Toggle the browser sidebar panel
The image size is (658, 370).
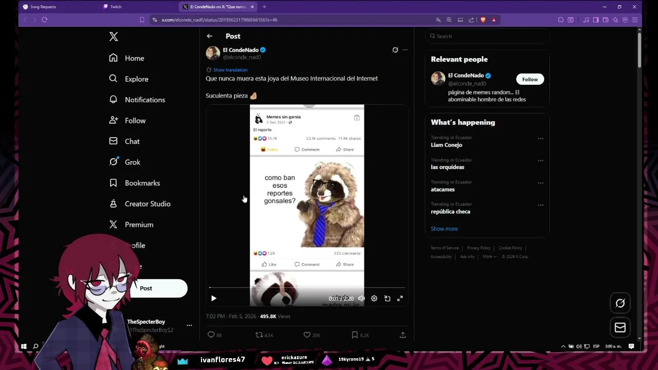596,20
